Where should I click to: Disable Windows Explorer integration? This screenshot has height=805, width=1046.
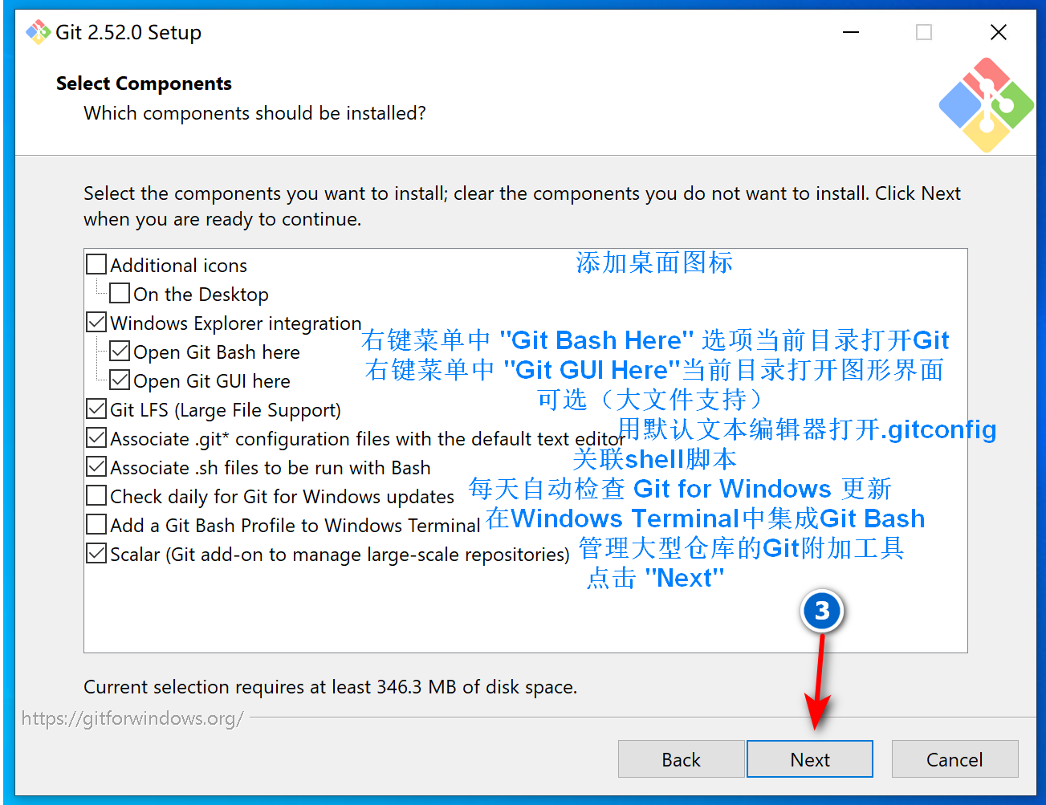(96, 322)
